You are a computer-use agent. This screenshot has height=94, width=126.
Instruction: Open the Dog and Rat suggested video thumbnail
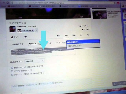tap(100, 15)
